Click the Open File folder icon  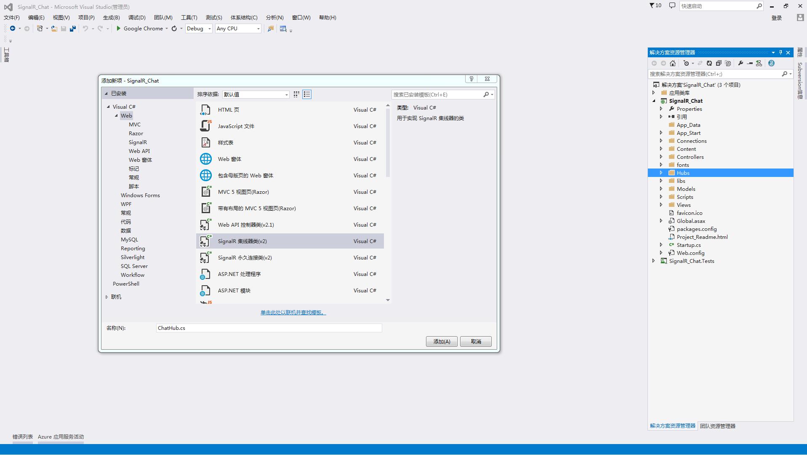(54, 29)
